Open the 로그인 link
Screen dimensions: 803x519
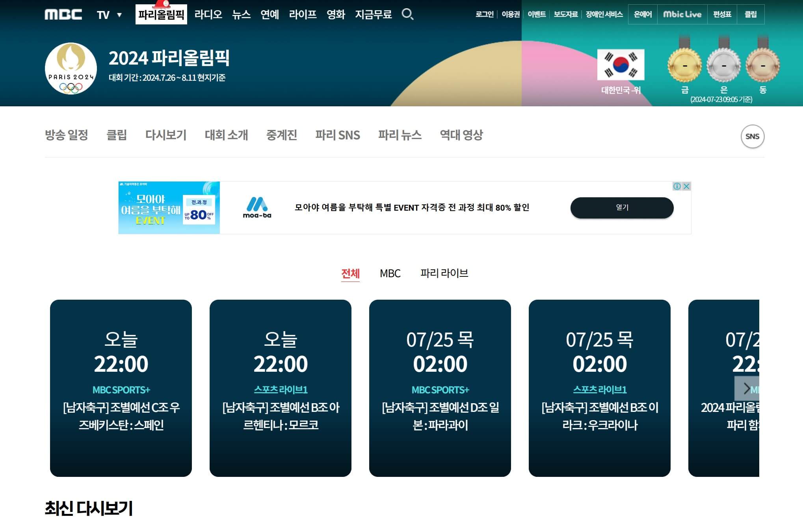[485, 15]
